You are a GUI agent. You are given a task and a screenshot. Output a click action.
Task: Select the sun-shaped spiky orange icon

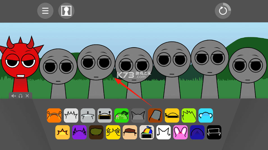pyautogui.click(x=63, y=132)
